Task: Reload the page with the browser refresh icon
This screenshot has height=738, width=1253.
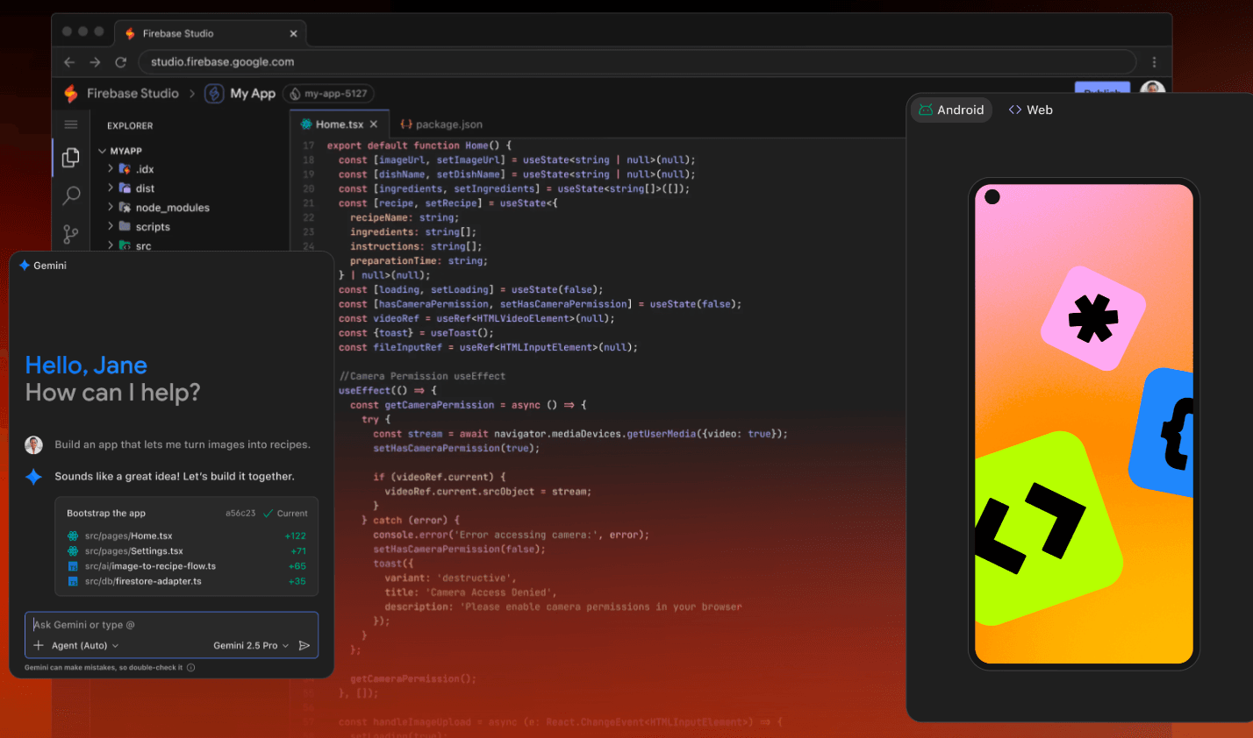Action: pyautogui.click(x=120, y=61)
